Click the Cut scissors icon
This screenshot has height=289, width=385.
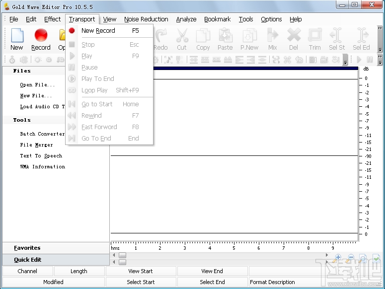click(x=182, y=35)
